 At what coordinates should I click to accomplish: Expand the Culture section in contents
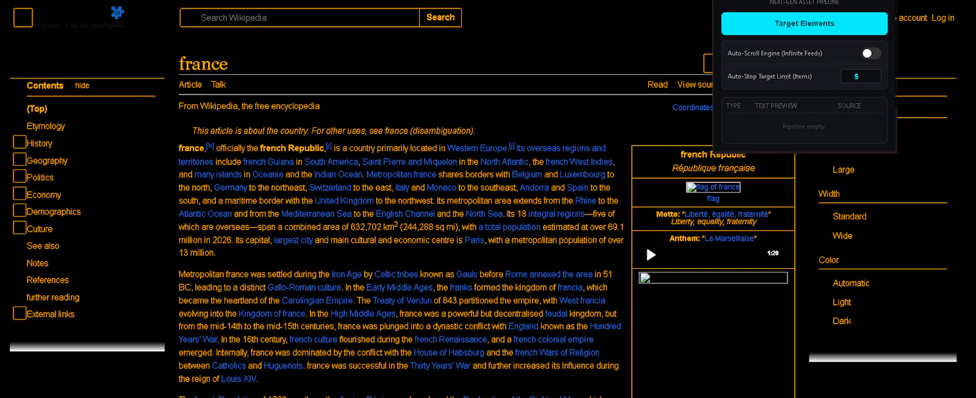pyautogui.click(x=20, y=227)
